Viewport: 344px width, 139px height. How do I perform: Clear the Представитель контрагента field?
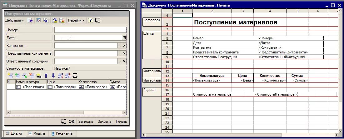tap(124, 53)
